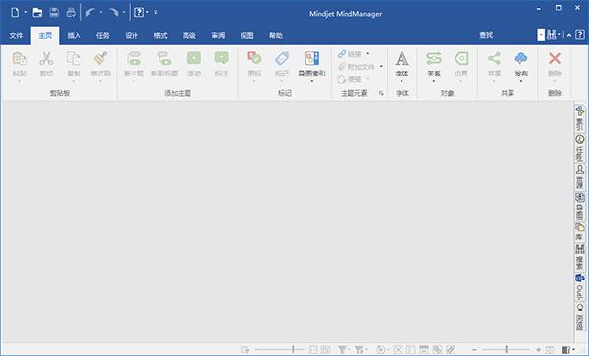
Task: Click the 图标 (Icons) marker button
Action: pyautogui.click(x=254, y=58)
